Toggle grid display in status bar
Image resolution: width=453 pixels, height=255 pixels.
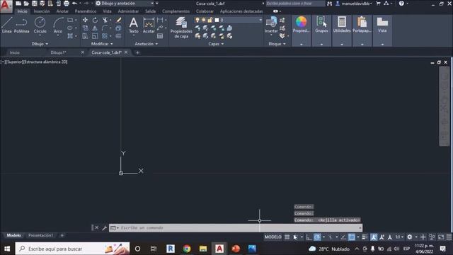(287, 237)
